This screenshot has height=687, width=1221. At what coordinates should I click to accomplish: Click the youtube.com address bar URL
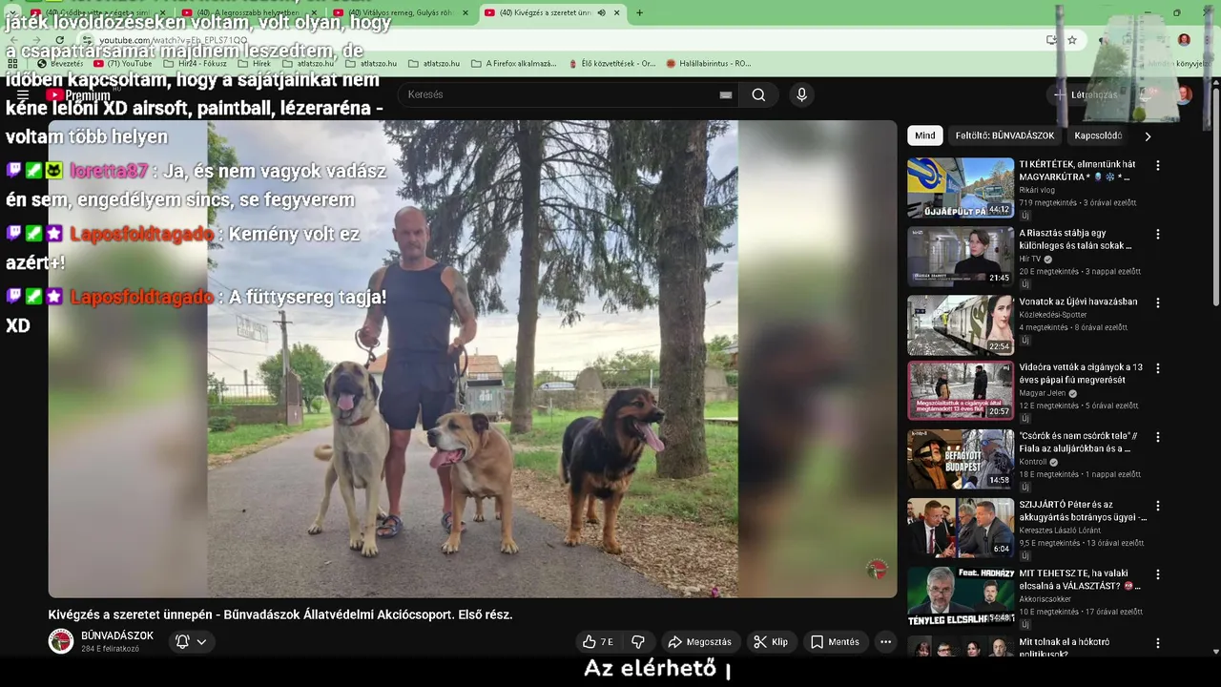pyautogui.click(x=174, y=40)
